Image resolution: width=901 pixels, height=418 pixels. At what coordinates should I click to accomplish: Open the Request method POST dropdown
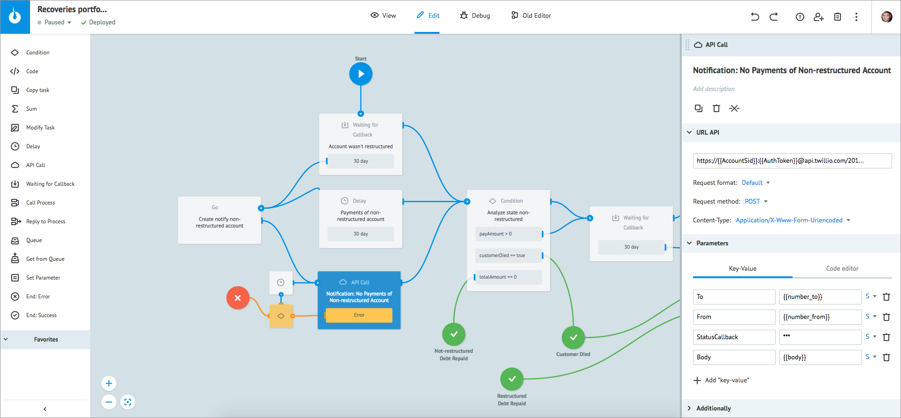[x=756, y=201]
